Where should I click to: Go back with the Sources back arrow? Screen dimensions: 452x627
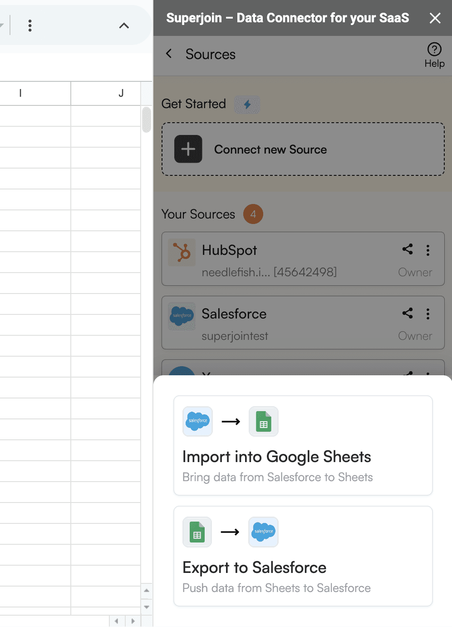[169, 54]
